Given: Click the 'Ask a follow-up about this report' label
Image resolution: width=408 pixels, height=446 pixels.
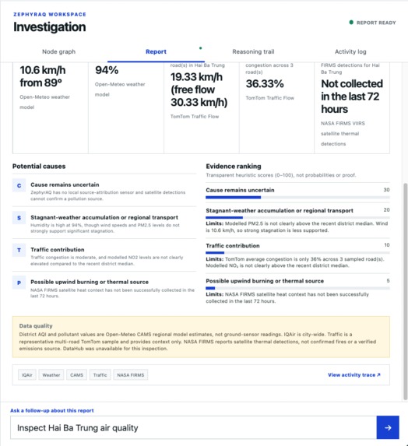Looking at the screenshot, I should click(x=52, y=410).
